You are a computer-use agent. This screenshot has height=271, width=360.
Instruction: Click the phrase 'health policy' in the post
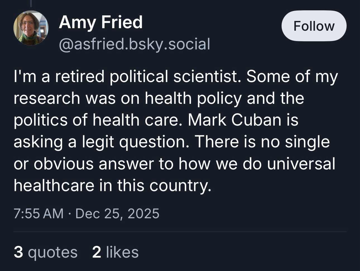pos(193,98)
